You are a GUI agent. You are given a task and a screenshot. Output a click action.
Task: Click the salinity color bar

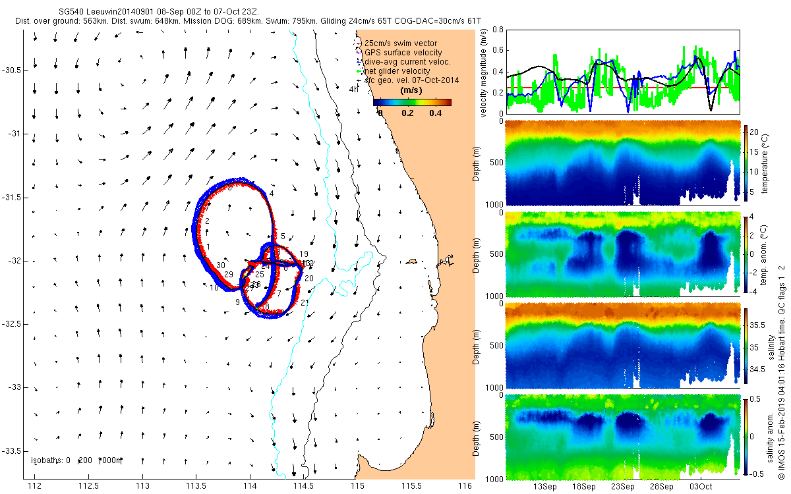(x=747, y=345)
